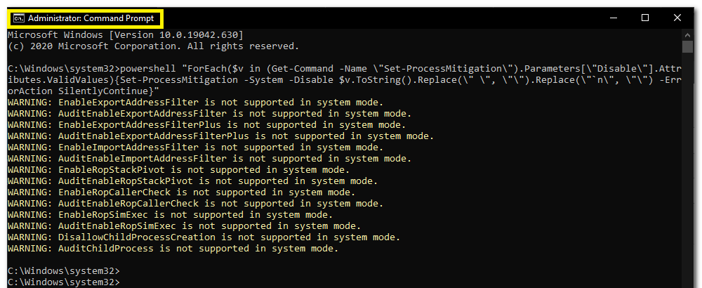Minimize the Command Prompt window
Screen dimensions: 702x288
614,18
